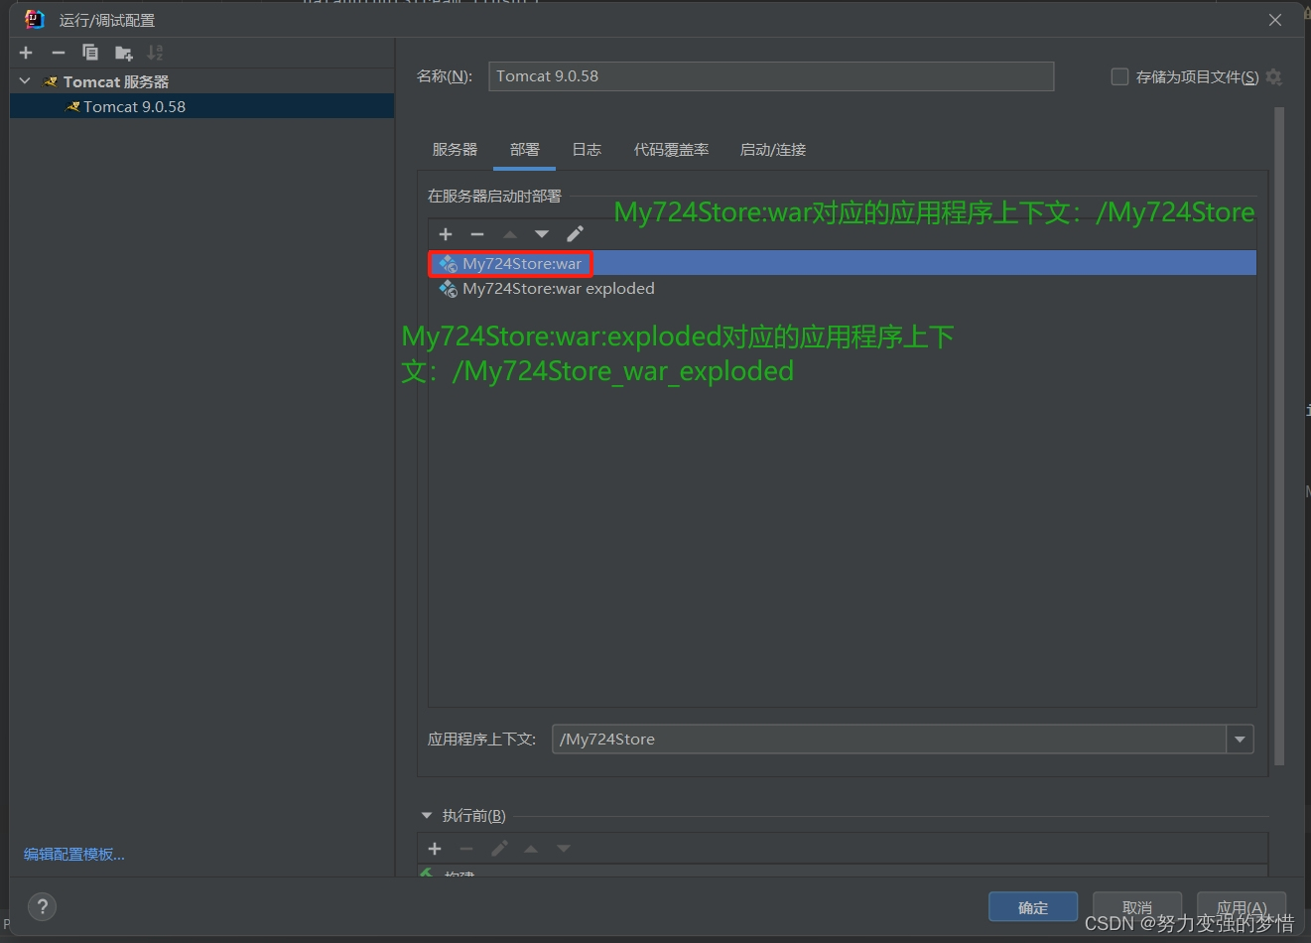Viewport: 1311px width, 943px height.
Task: Move configuration into new folder
Action: click(123, 53)
